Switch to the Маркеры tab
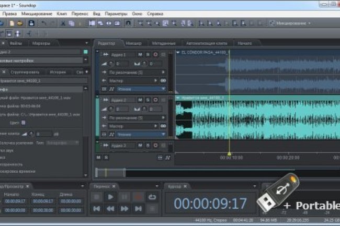This screenshot has height=226, width=340. tap(41, 43)
